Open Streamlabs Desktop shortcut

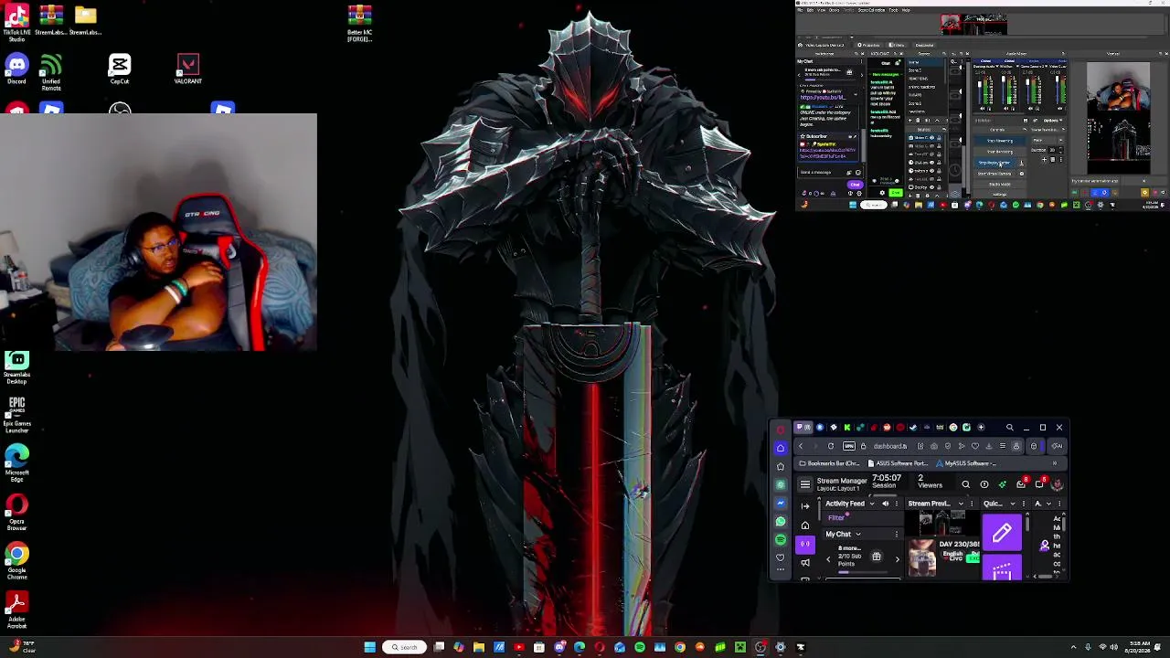(x=16, y=367)
